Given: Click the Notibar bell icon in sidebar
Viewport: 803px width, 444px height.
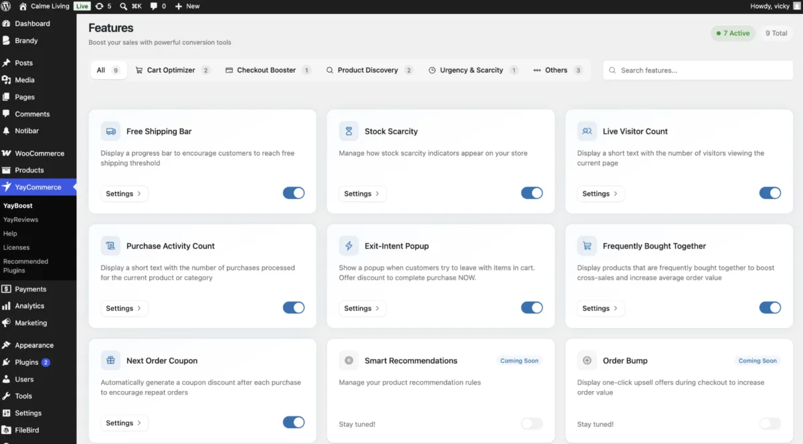Looking at the screenshot, I should (x=7, y=131).
